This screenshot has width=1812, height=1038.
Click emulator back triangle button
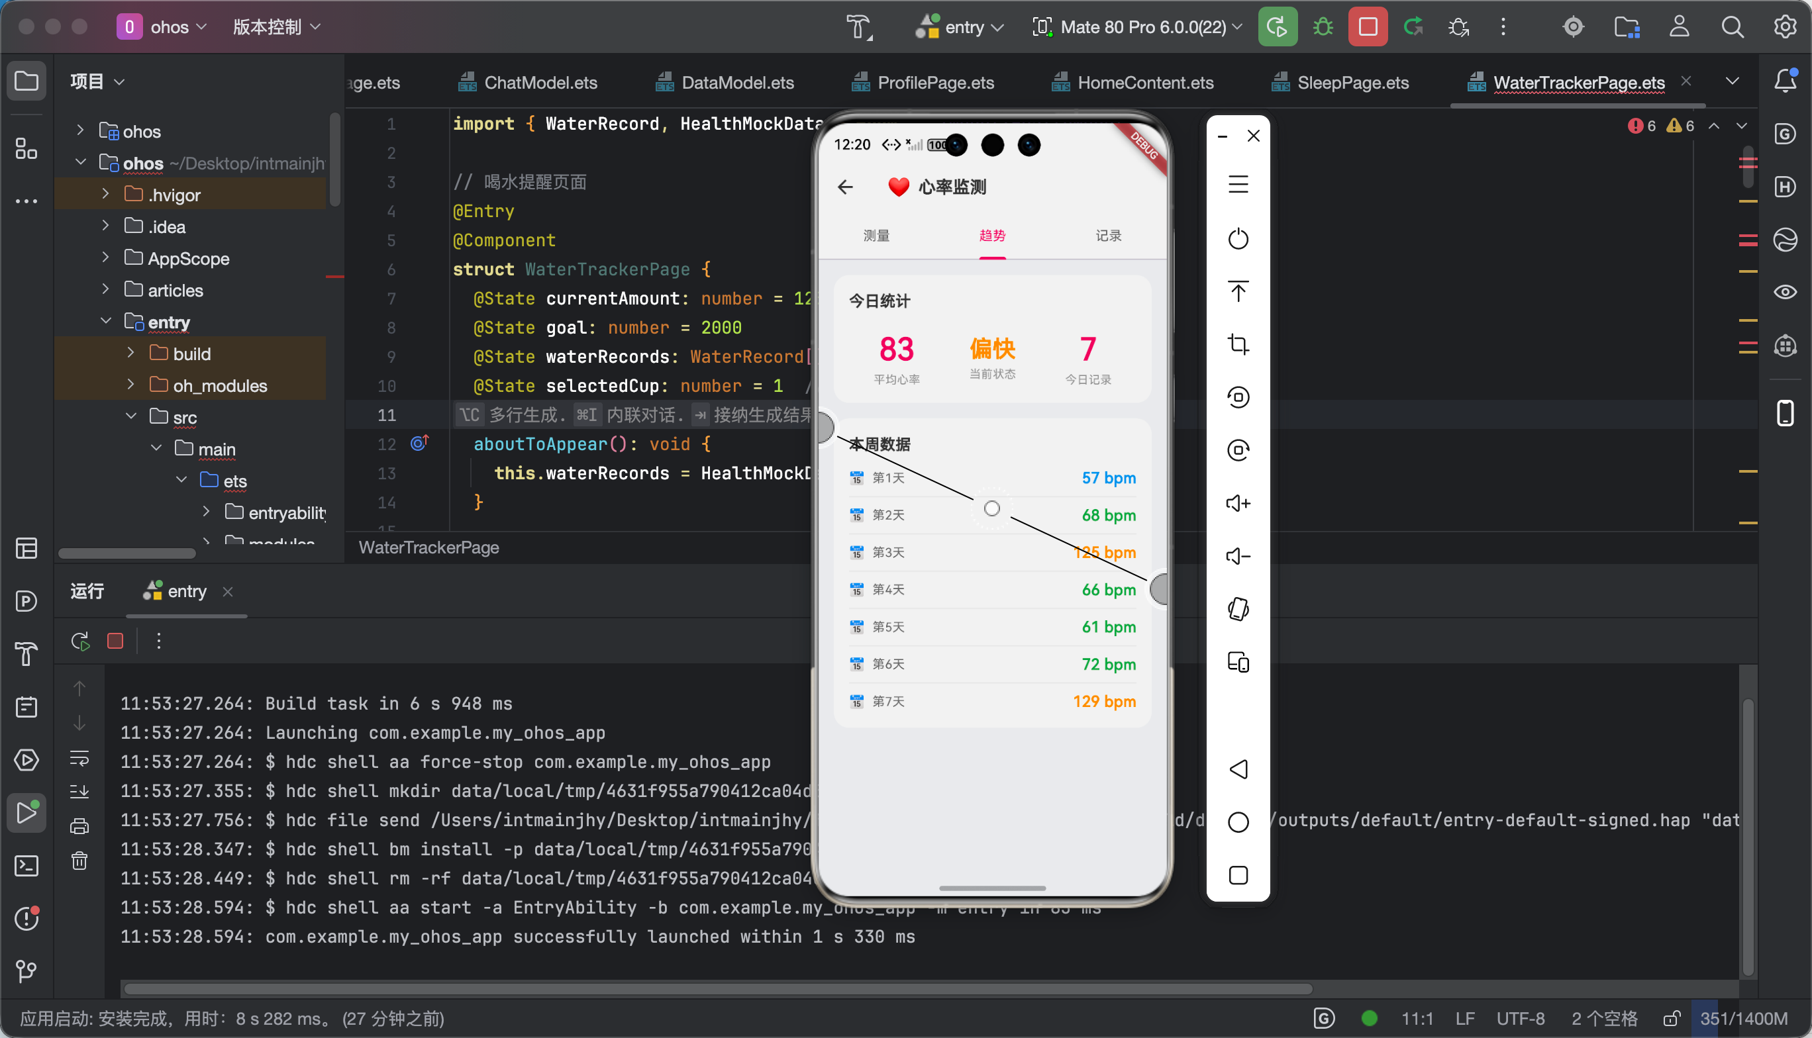pyautogui.click(x=1238, y=769)
